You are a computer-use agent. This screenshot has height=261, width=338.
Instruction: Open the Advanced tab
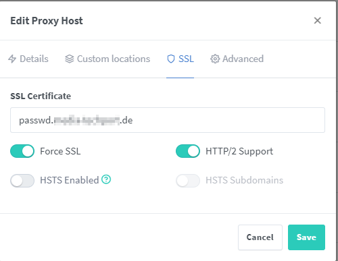pyautogui.click(x=237, y=59)
